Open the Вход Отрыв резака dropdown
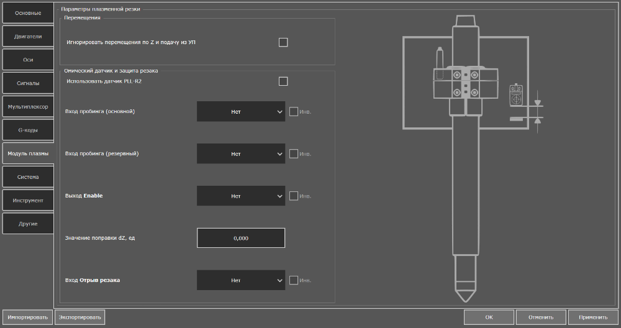 pos(241,280)
